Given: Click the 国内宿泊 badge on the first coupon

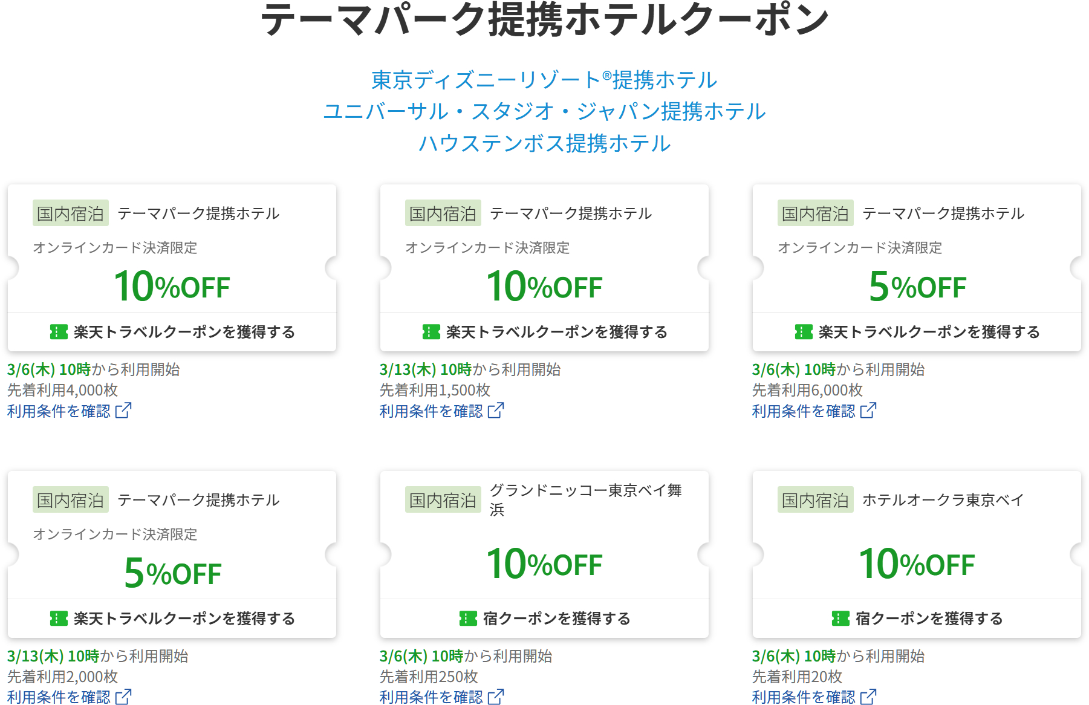Looking at the screenshot, I should (x=70, y=213).
